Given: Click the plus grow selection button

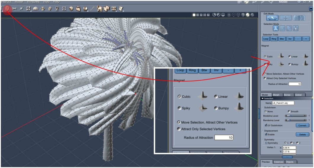Looking at the screenshot, I should coord(306,39).
